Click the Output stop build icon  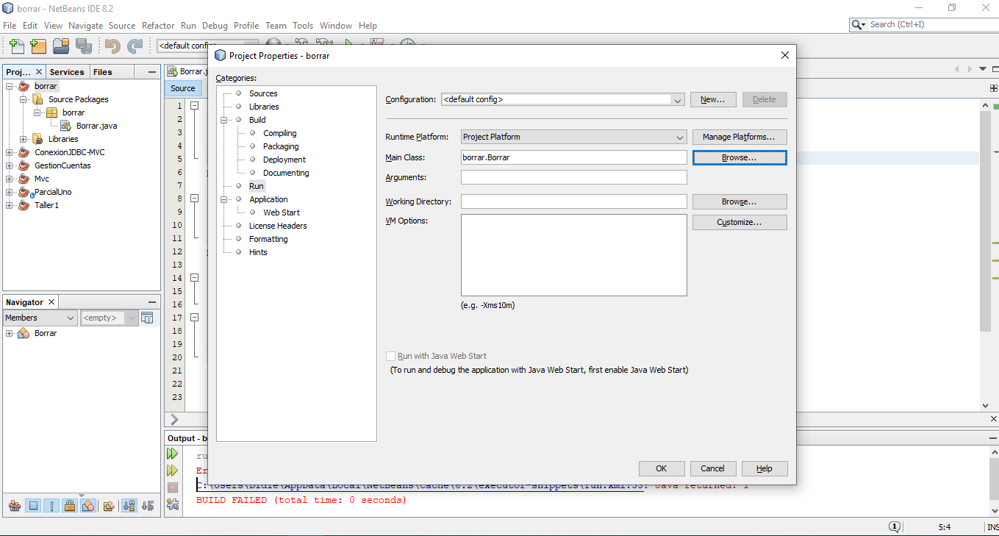[x=173, y=487]
